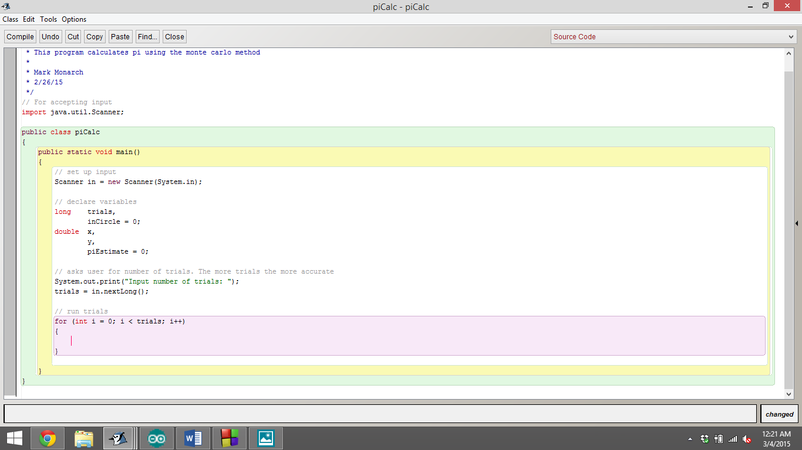This screenshot has width=802, height=450.
Task: Click the Copy button
Action: [x=95, y=36]
